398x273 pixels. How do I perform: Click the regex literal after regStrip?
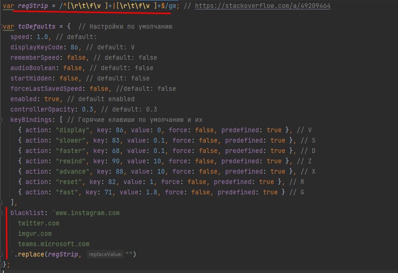click(x=118, y=6)
